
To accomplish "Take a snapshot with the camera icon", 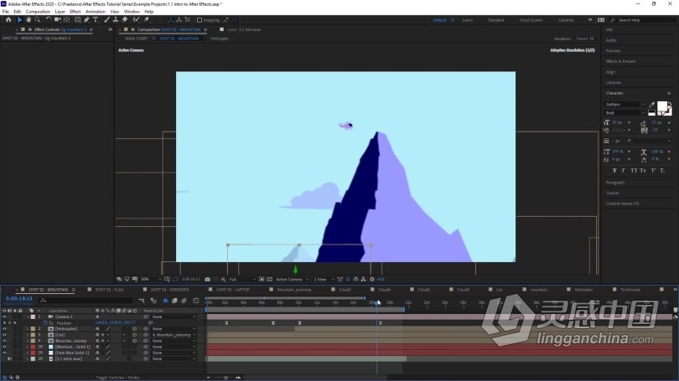I will (207, 280).
